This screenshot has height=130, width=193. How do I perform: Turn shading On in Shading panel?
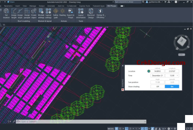(x=172, y=87)
